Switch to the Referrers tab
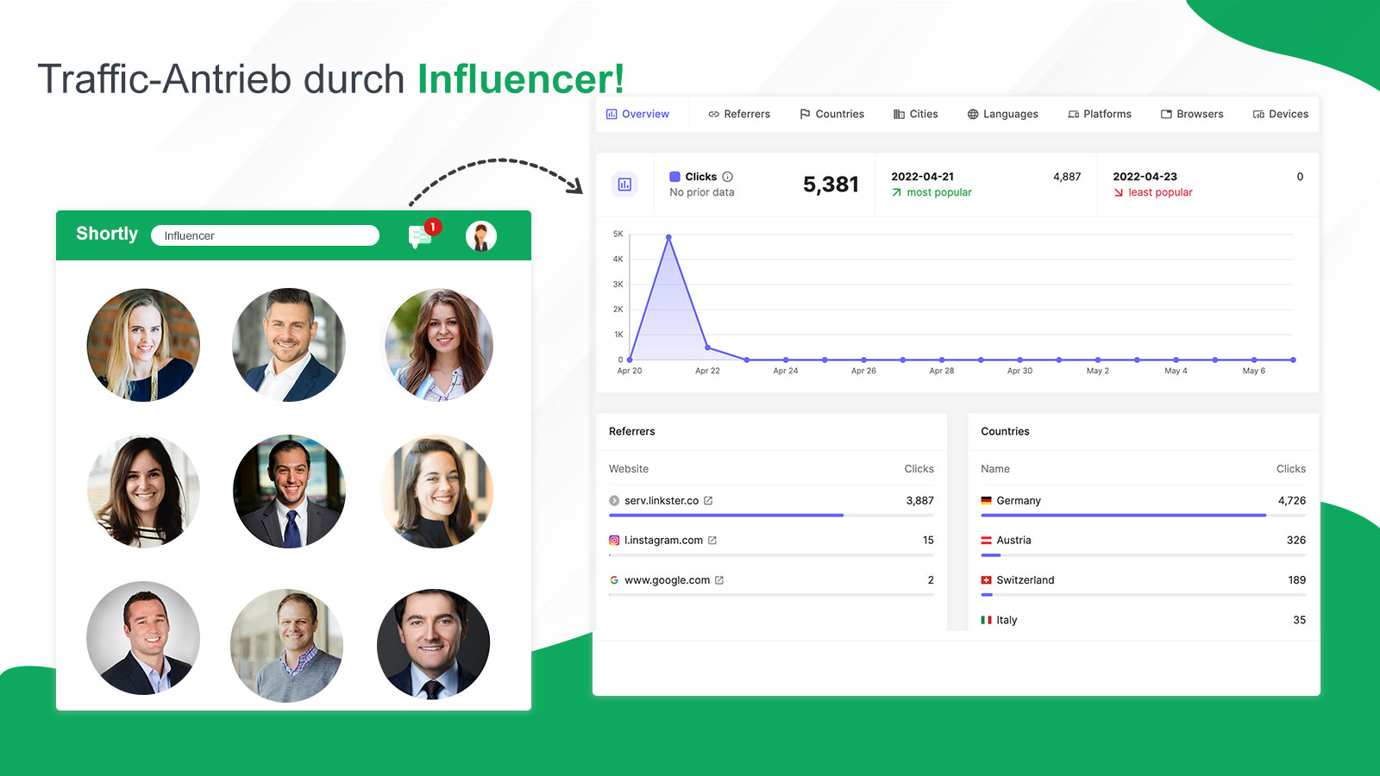The height and width of the screenshot is (776, 1380). (739, 114)
